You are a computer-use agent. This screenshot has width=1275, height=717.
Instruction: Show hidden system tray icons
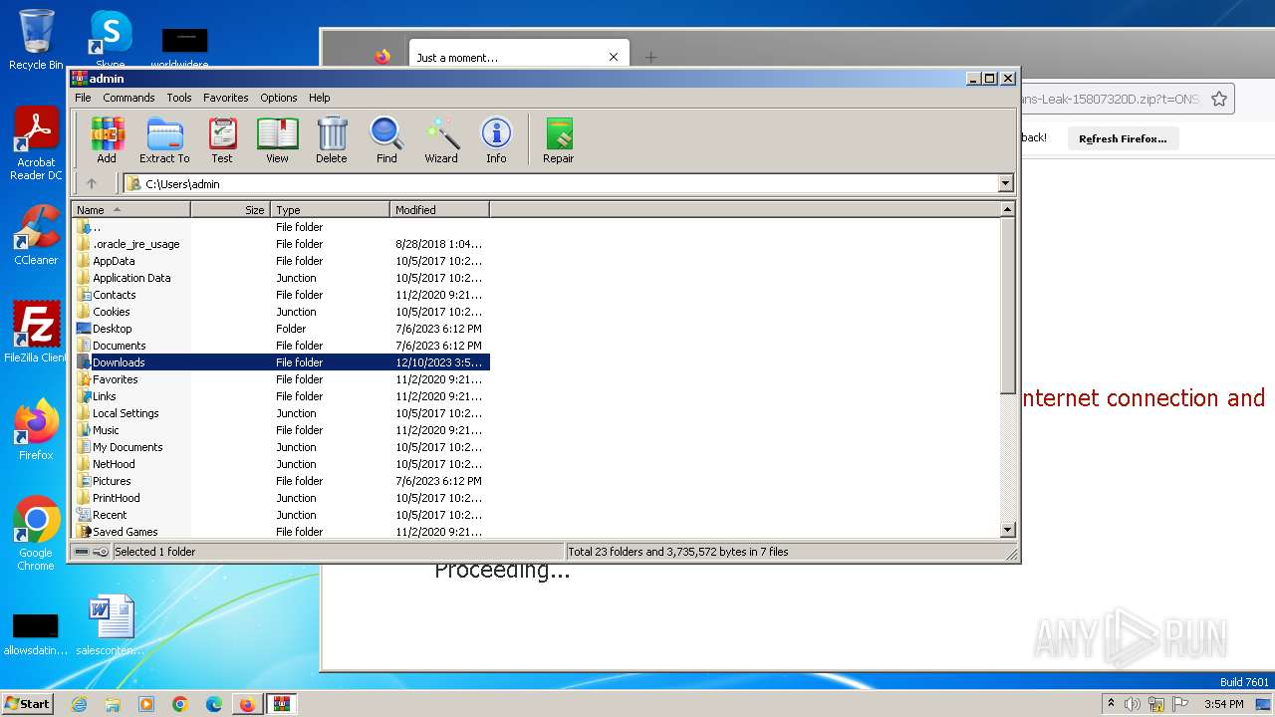pos(1111,704)
